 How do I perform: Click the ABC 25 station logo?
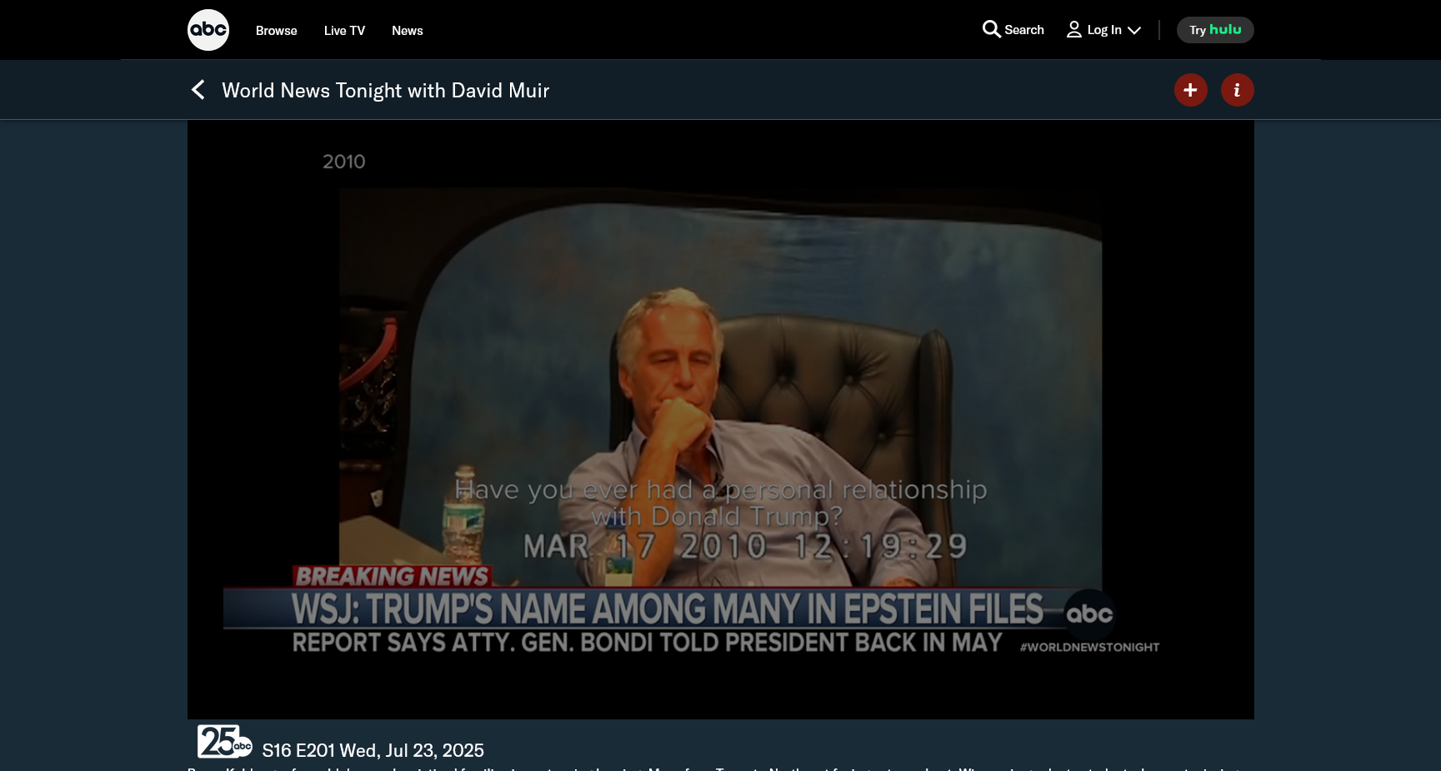click(224, 741)
